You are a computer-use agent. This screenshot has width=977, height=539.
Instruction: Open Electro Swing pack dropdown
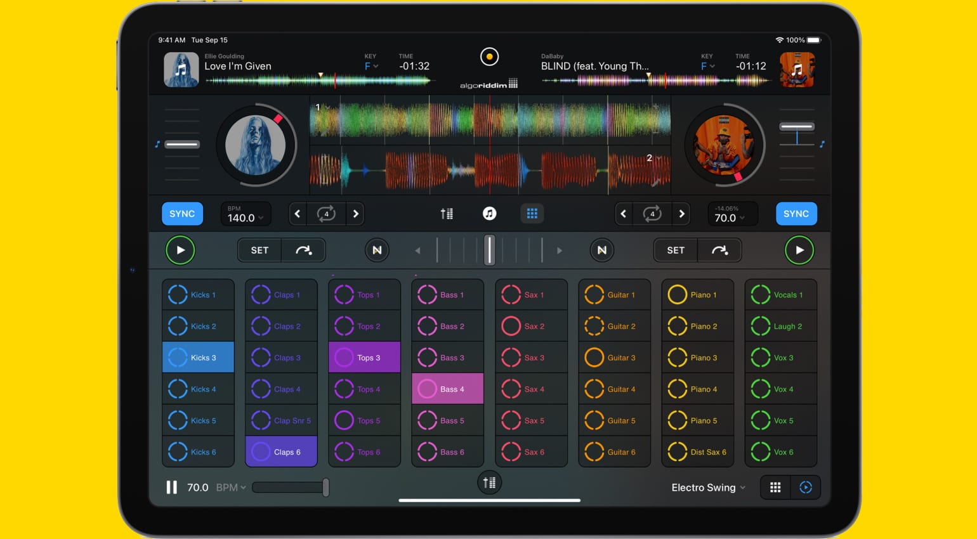point(709,487)
